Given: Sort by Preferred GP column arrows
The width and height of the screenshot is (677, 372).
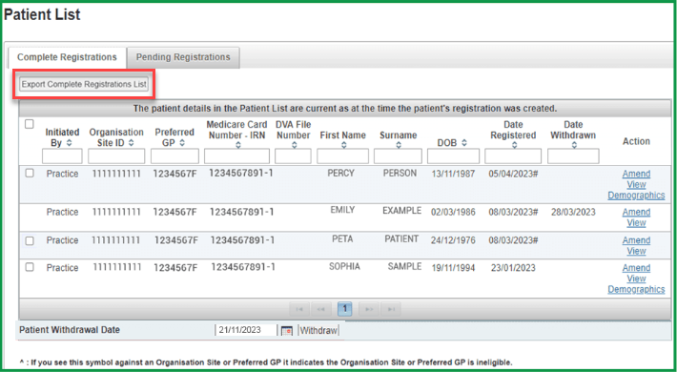Looking at the screenshot, I should pos(182,143).
